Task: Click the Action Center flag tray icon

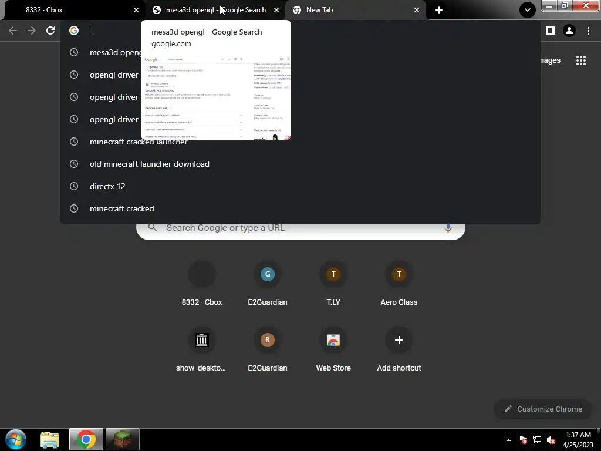Action: [522, 440]
